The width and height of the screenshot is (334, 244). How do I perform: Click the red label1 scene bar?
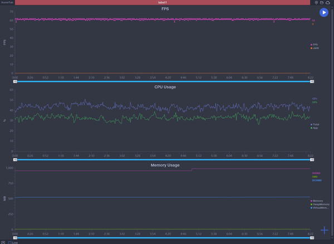pos(163,3)
